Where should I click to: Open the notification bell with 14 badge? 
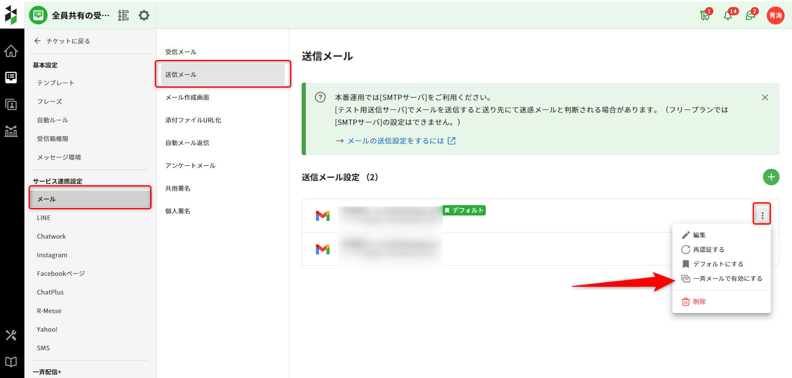tap(727, 16)
